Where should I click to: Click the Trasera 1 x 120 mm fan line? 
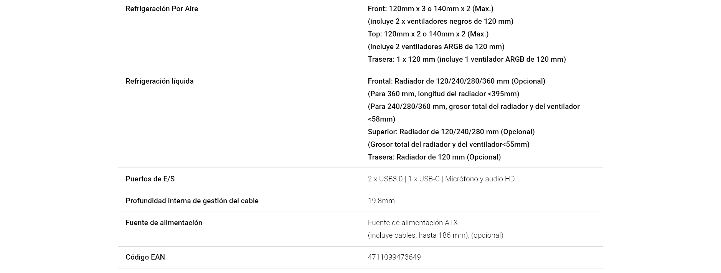(467, 59)
